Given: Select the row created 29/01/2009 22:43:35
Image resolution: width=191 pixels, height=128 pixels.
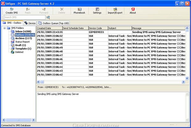Looking at the screenshot, I should 111,32.
